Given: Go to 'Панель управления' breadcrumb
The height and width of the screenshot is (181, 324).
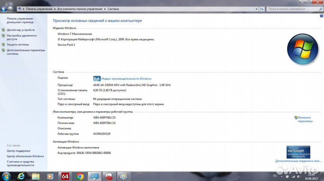Looking at the screenshot, I should click(x=39, y=9).
